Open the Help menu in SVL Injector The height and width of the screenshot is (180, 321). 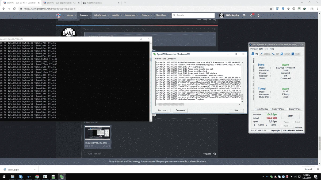[x=272, y=49]
